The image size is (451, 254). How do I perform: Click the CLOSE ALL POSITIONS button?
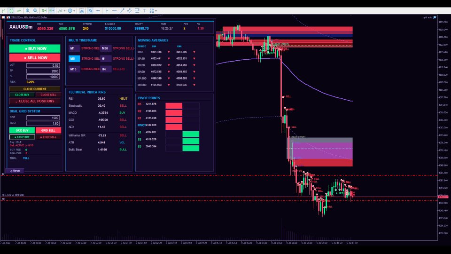(35, 102)
